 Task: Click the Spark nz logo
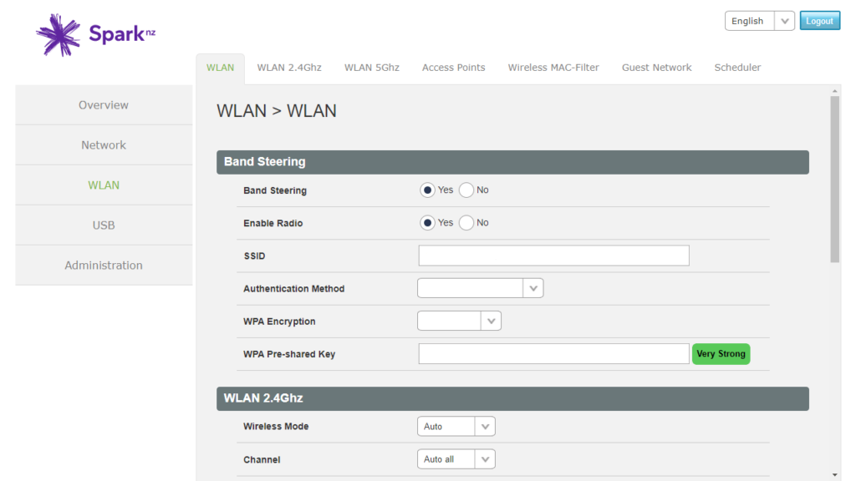coord(92,33)
